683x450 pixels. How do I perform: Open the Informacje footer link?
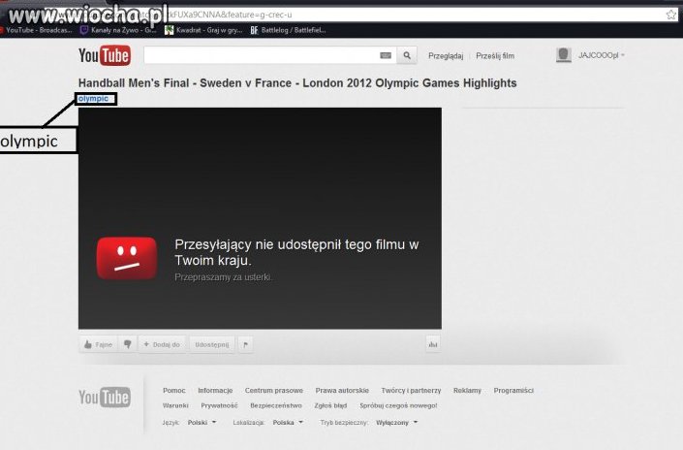tap(215, 390)
